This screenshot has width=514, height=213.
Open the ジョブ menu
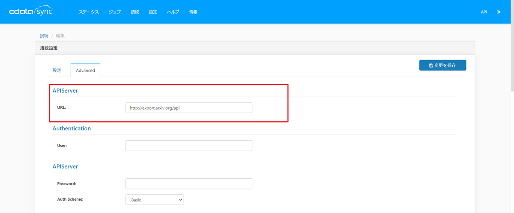click(x=115, y=12)
